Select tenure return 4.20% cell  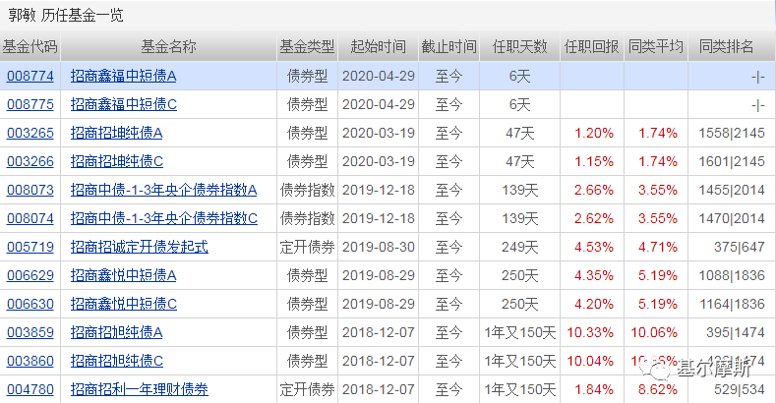click(x=594, y=304)
